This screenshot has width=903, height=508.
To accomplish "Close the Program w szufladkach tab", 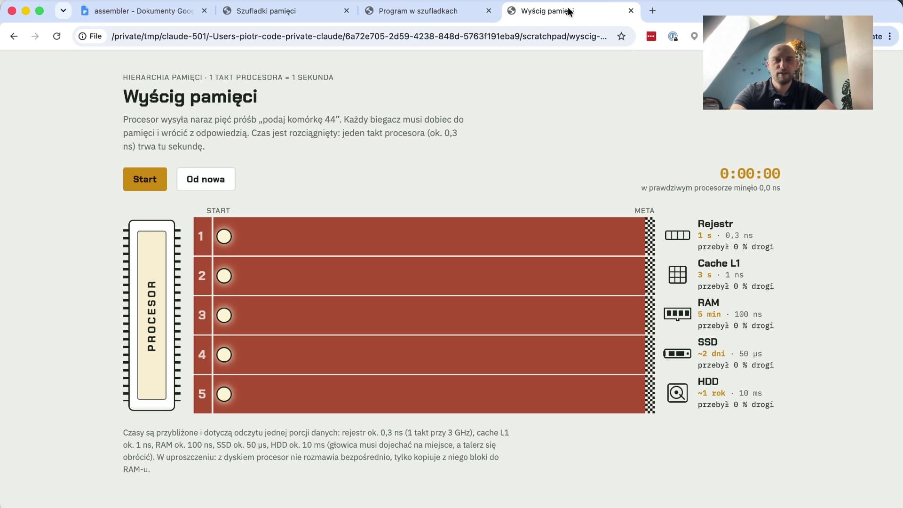I will tap(489, 11).
